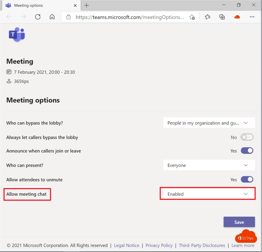Click the padlock site info icon
262x252 pixels.
click(69, 17)
